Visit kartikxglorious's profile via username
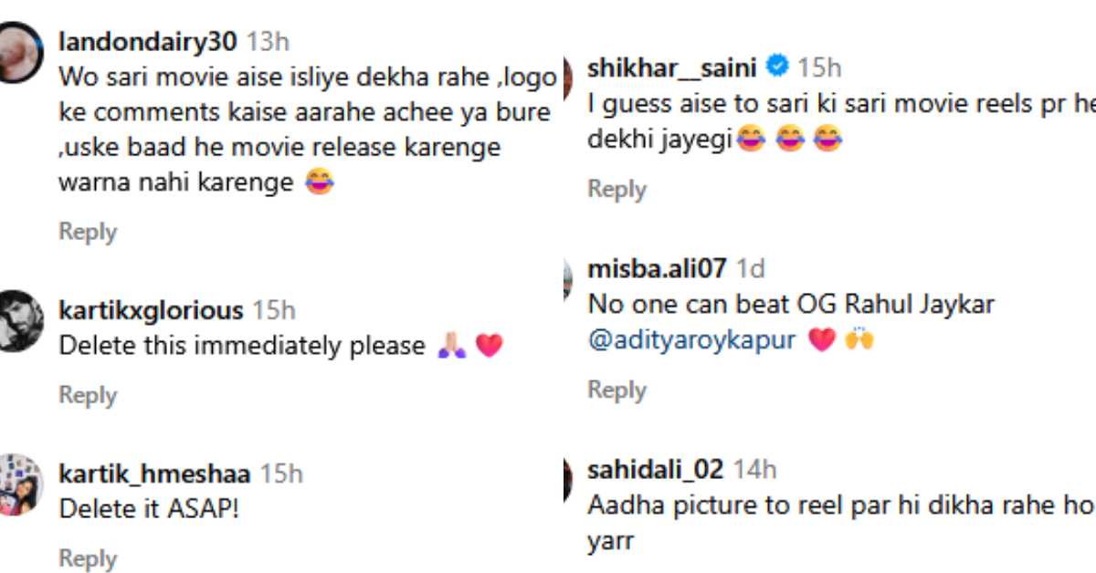The image size is (1096, 573). 151,310
